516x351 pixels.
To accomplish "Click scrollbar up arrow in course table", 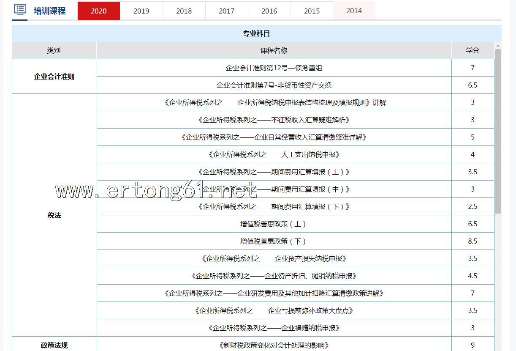I will point(498,46).
